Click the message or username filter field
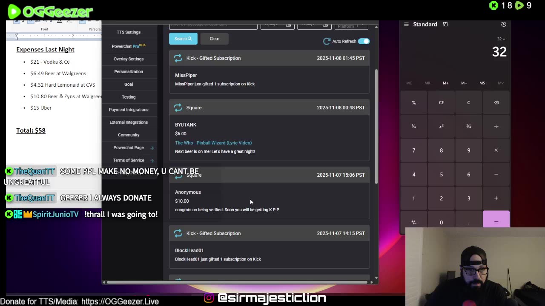Viewport: 545px width, 306px height. click(x=213, y=26)
